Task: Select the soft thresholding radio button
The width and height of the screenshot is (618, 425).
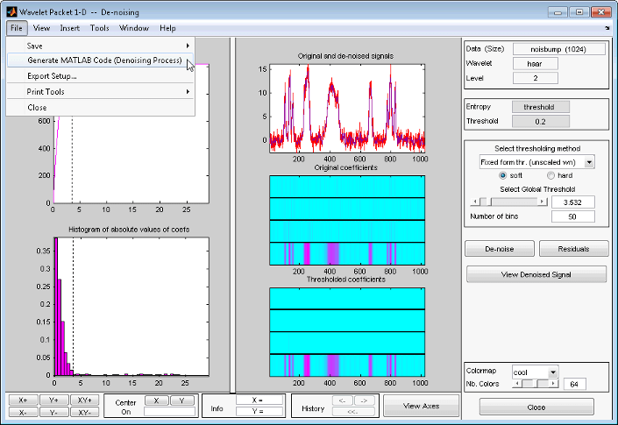Action: coord(502,175)
